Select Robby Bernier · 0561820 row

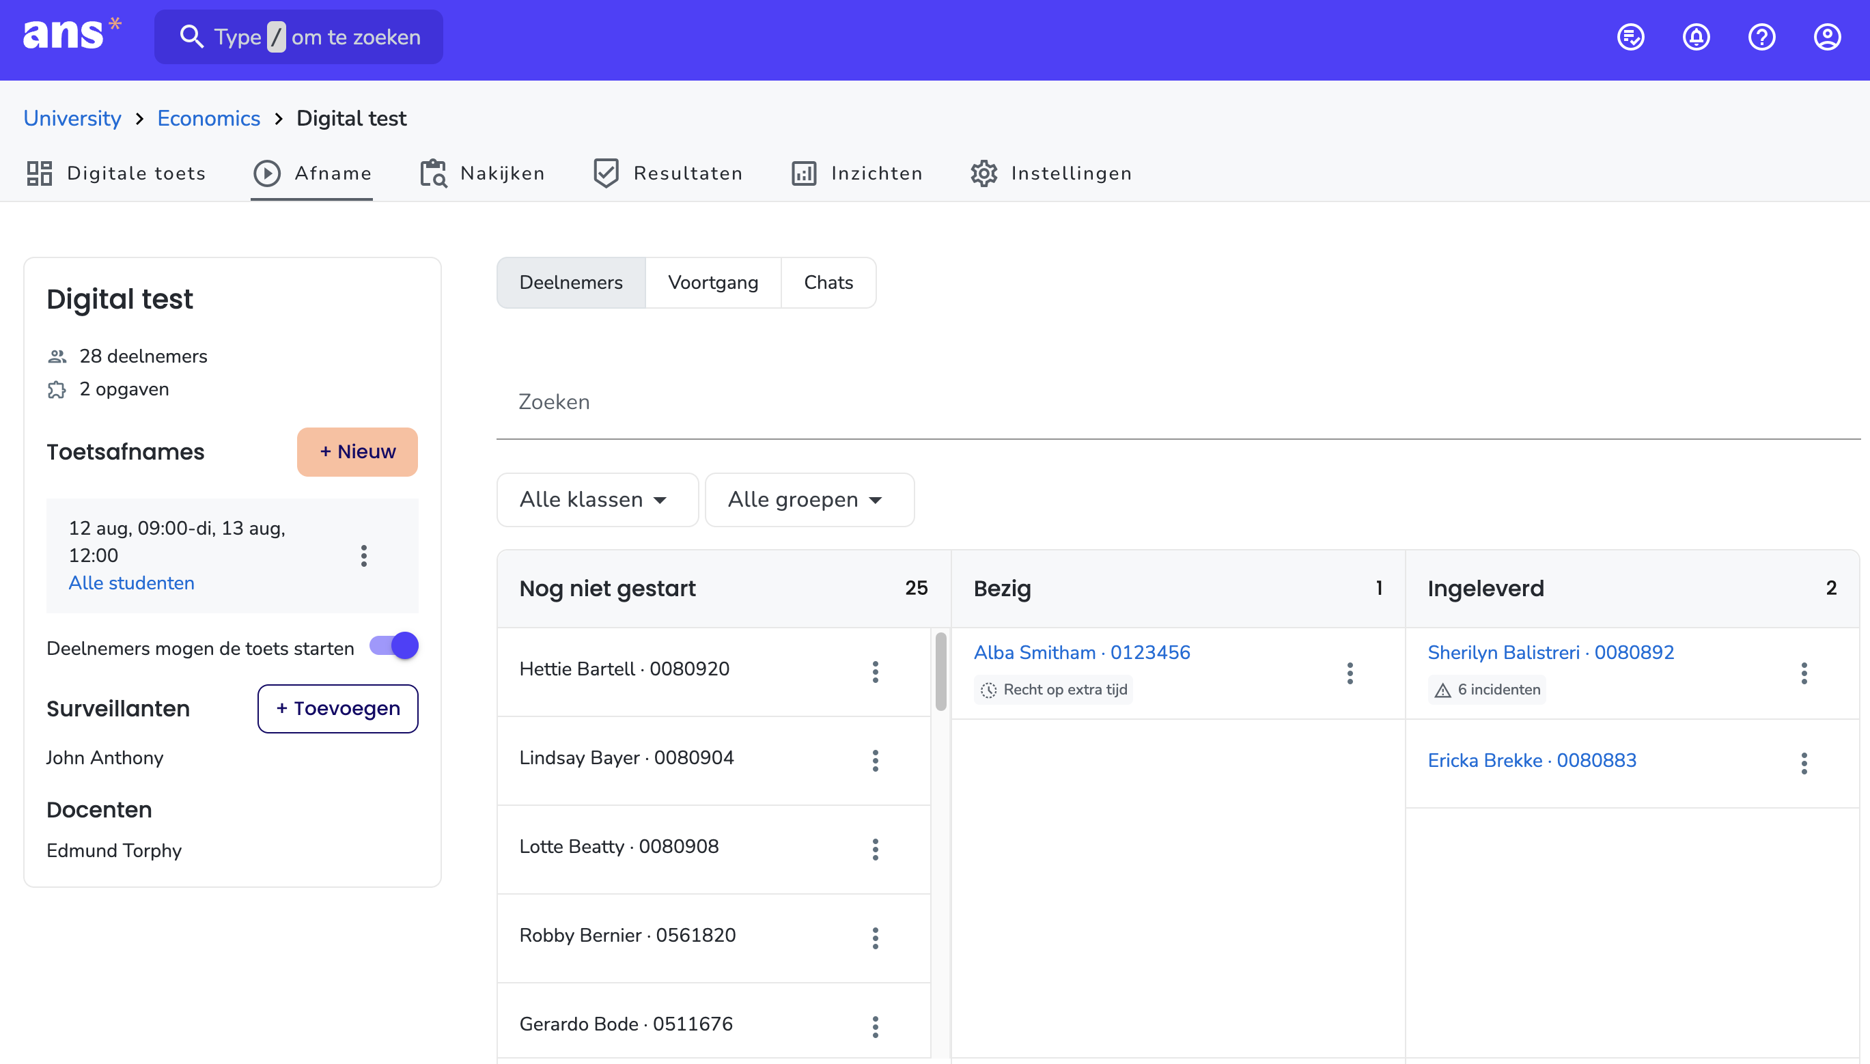[713, 938]
